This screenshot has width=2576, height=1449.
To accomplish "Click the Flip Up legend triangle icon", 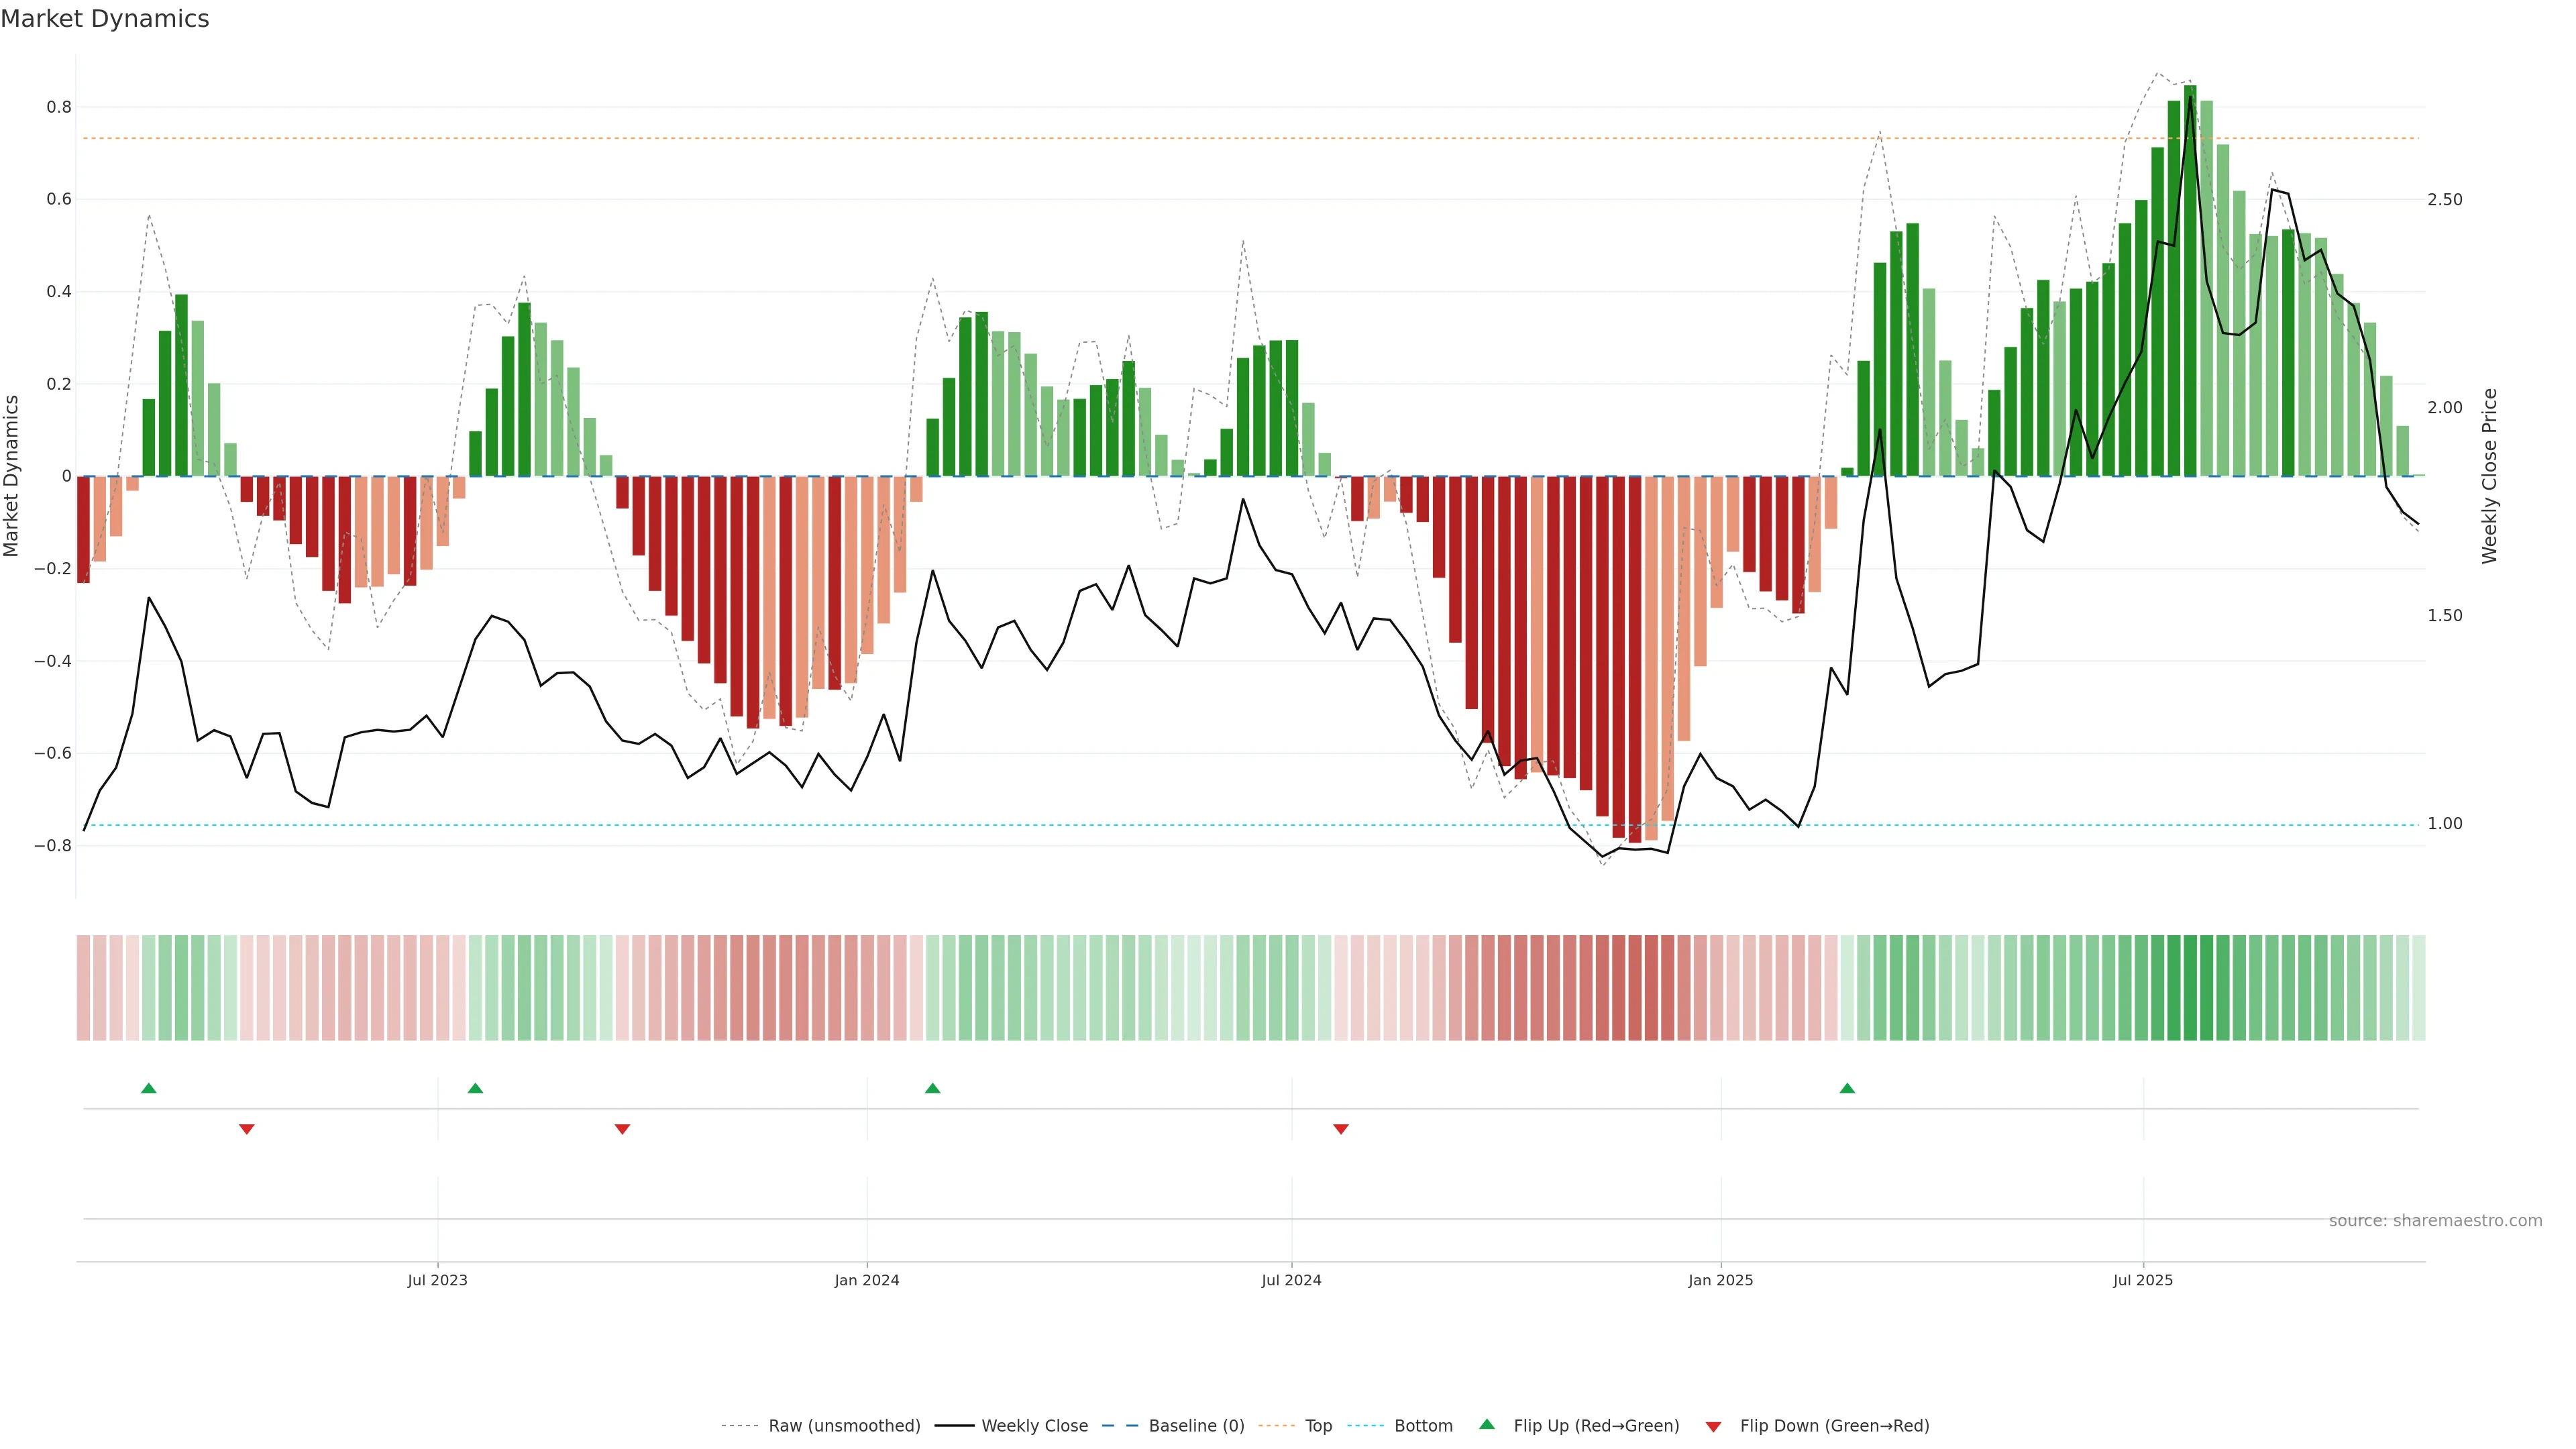I will pos(1487,1424).
